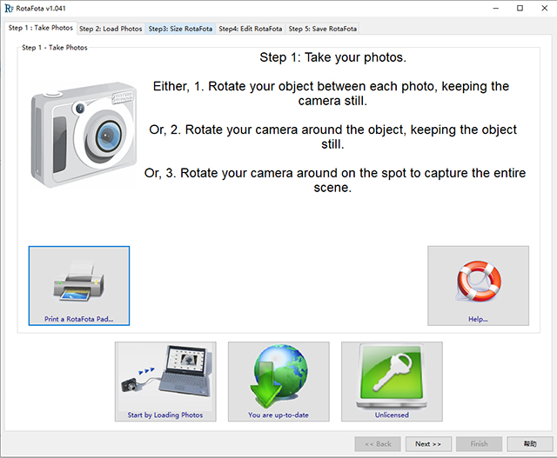Viewport: 557px width, 458px height.
Task: Switch to the Step 1: Take Photos tab
Action: pos(41,28)
